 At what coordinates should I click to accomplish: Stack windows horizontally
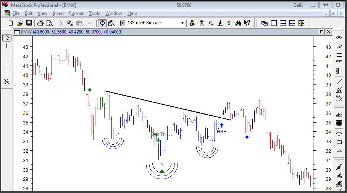click(x=283, y=23)
